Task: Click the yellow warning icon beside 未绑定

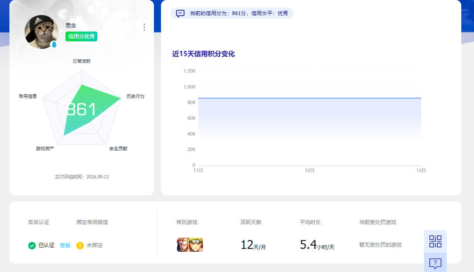Action: pyautogui.click(x=80, y=245)
